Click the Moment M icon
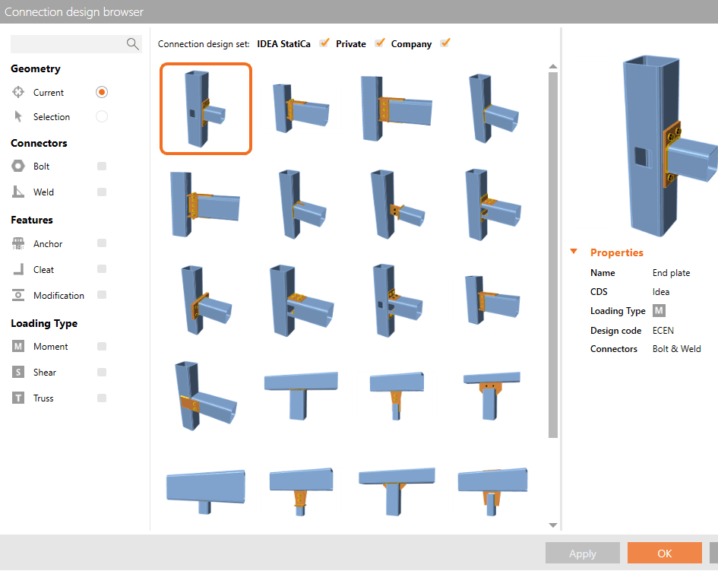Image resolution: width=718 pixels, height=571 pixels. click(x=18, y=347)
